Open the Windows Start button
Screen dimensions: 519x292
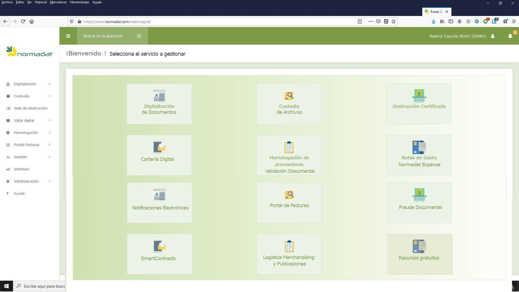pyautogui.click(x=6, y=286)
